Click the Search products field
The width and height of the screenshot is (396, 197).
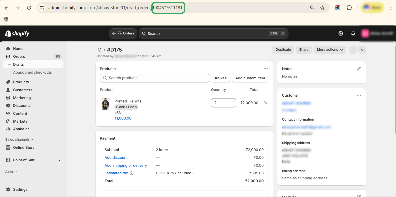[x=155, y=78]
